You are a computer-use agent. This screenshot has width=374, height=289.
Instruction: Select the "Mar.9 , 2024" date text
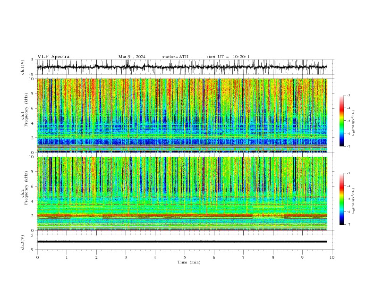pos(132,57)
